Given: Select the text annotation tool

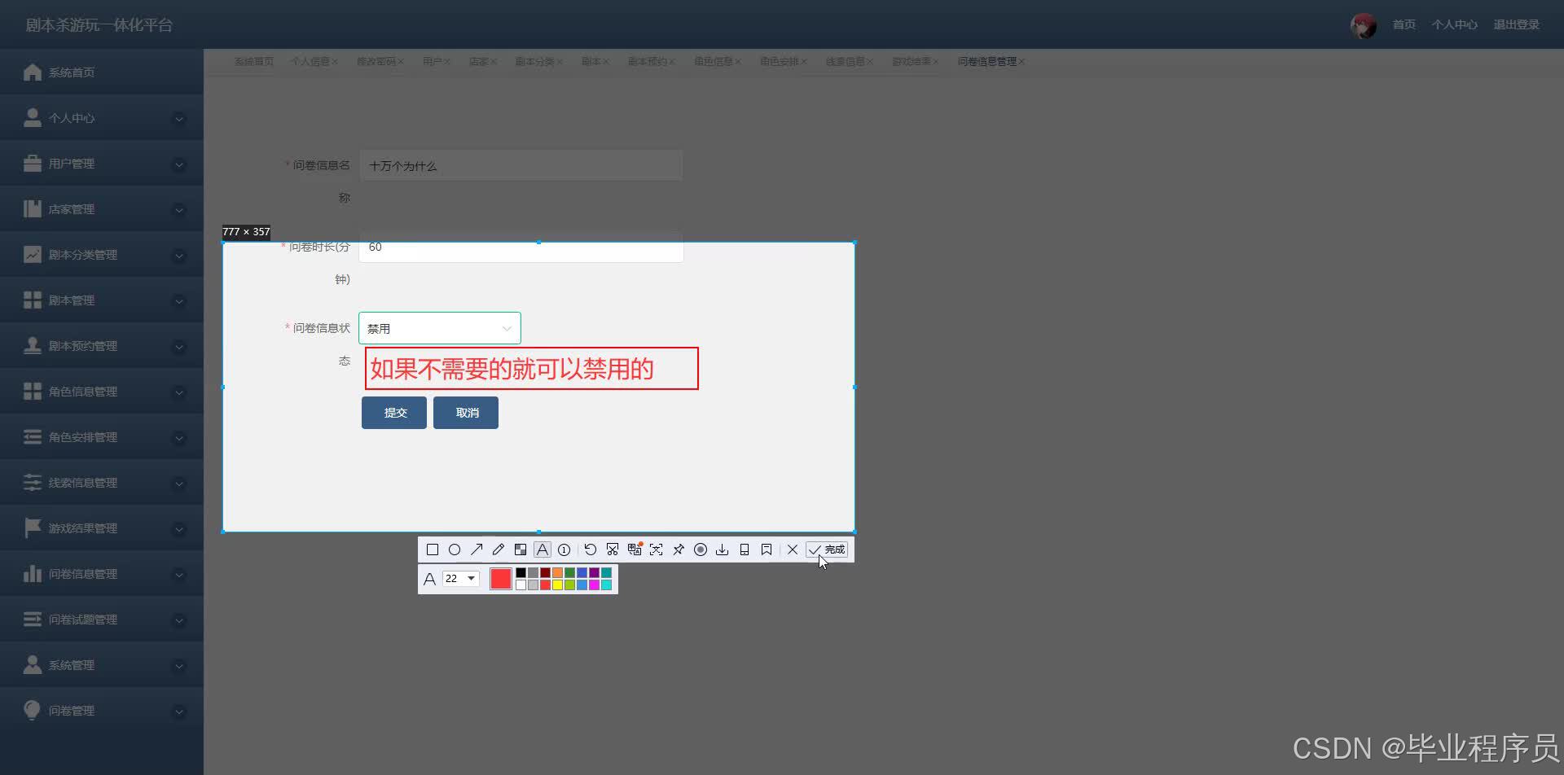Looking at the screenshot, I should tap(543, 550).
